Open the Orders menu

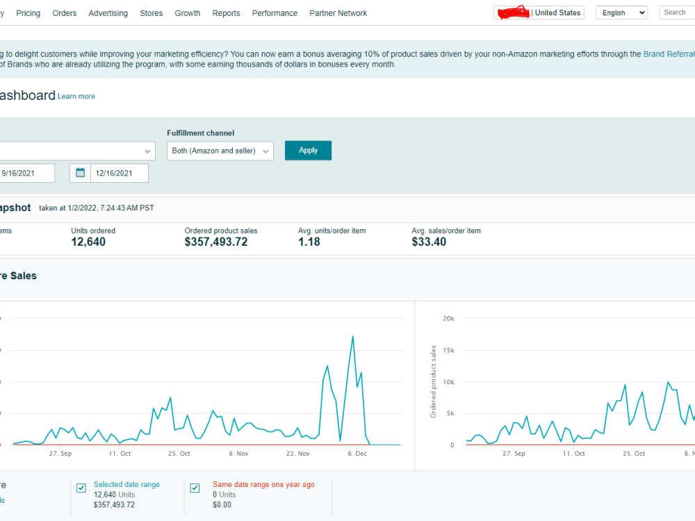(64, 13)
